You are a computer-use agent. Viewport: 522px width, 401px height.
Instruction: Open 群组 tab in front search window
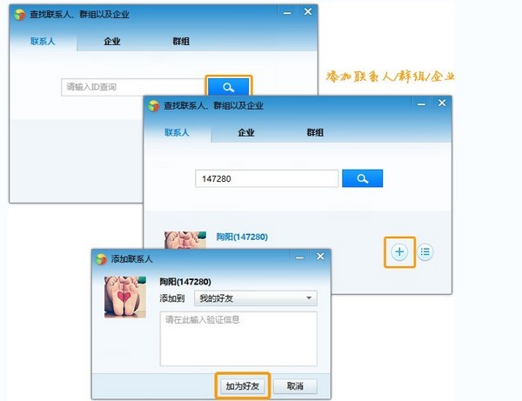pyautogui.click(x=315, y=132)
